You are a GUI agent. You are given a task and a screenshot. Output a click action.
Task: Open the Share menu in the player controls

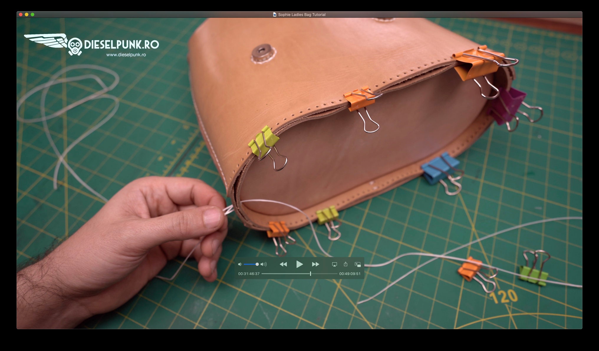point(345,264)
